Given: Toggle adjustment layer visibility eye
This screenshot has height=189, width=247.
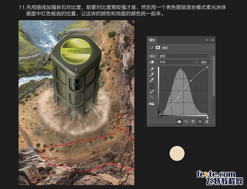Looking at the screenshot, I should 200,122.
